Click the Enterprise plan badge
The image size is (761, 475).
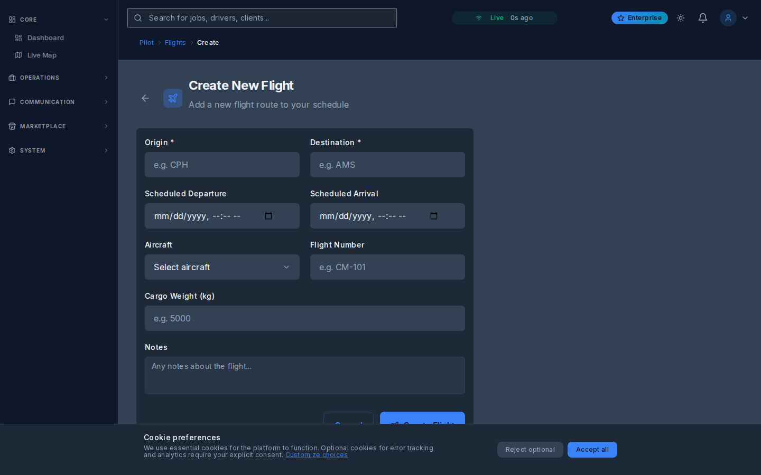(x=639, y=18)
